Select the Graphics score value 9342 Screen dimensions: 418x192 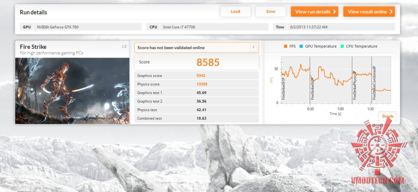(201, 76)
